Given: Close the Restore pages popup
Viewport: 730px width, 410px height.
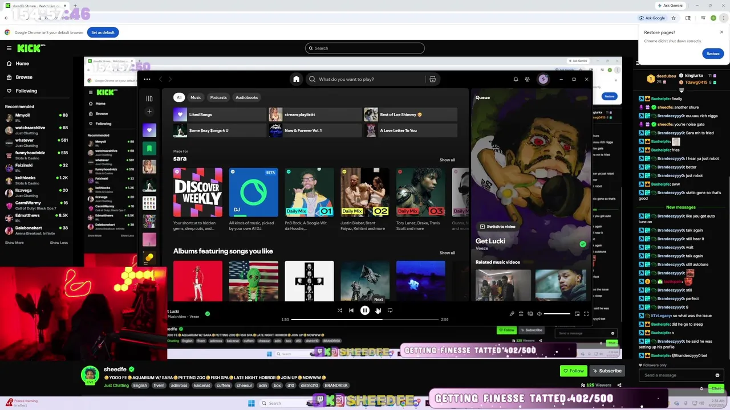Looking at the screenshot, I should click(721, 32).
